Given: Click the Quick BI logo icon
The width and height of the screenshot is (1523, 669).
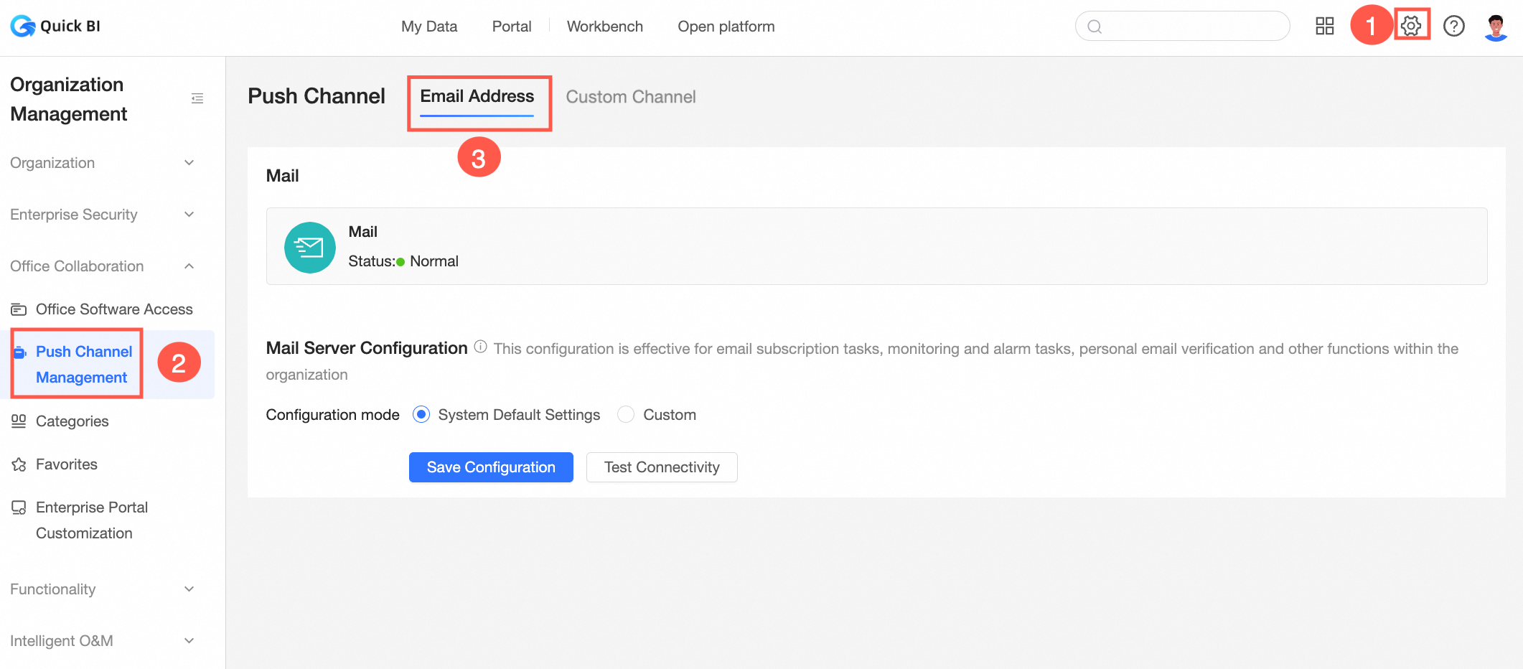Looking at the screenshot, I should (x=23, y=27).
